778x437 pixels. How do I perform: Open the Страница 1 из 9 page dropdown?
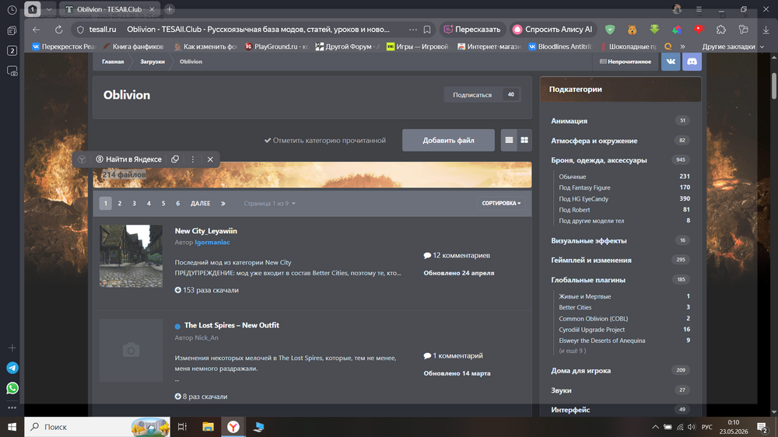pyautogui.click(x=269, y=204)
